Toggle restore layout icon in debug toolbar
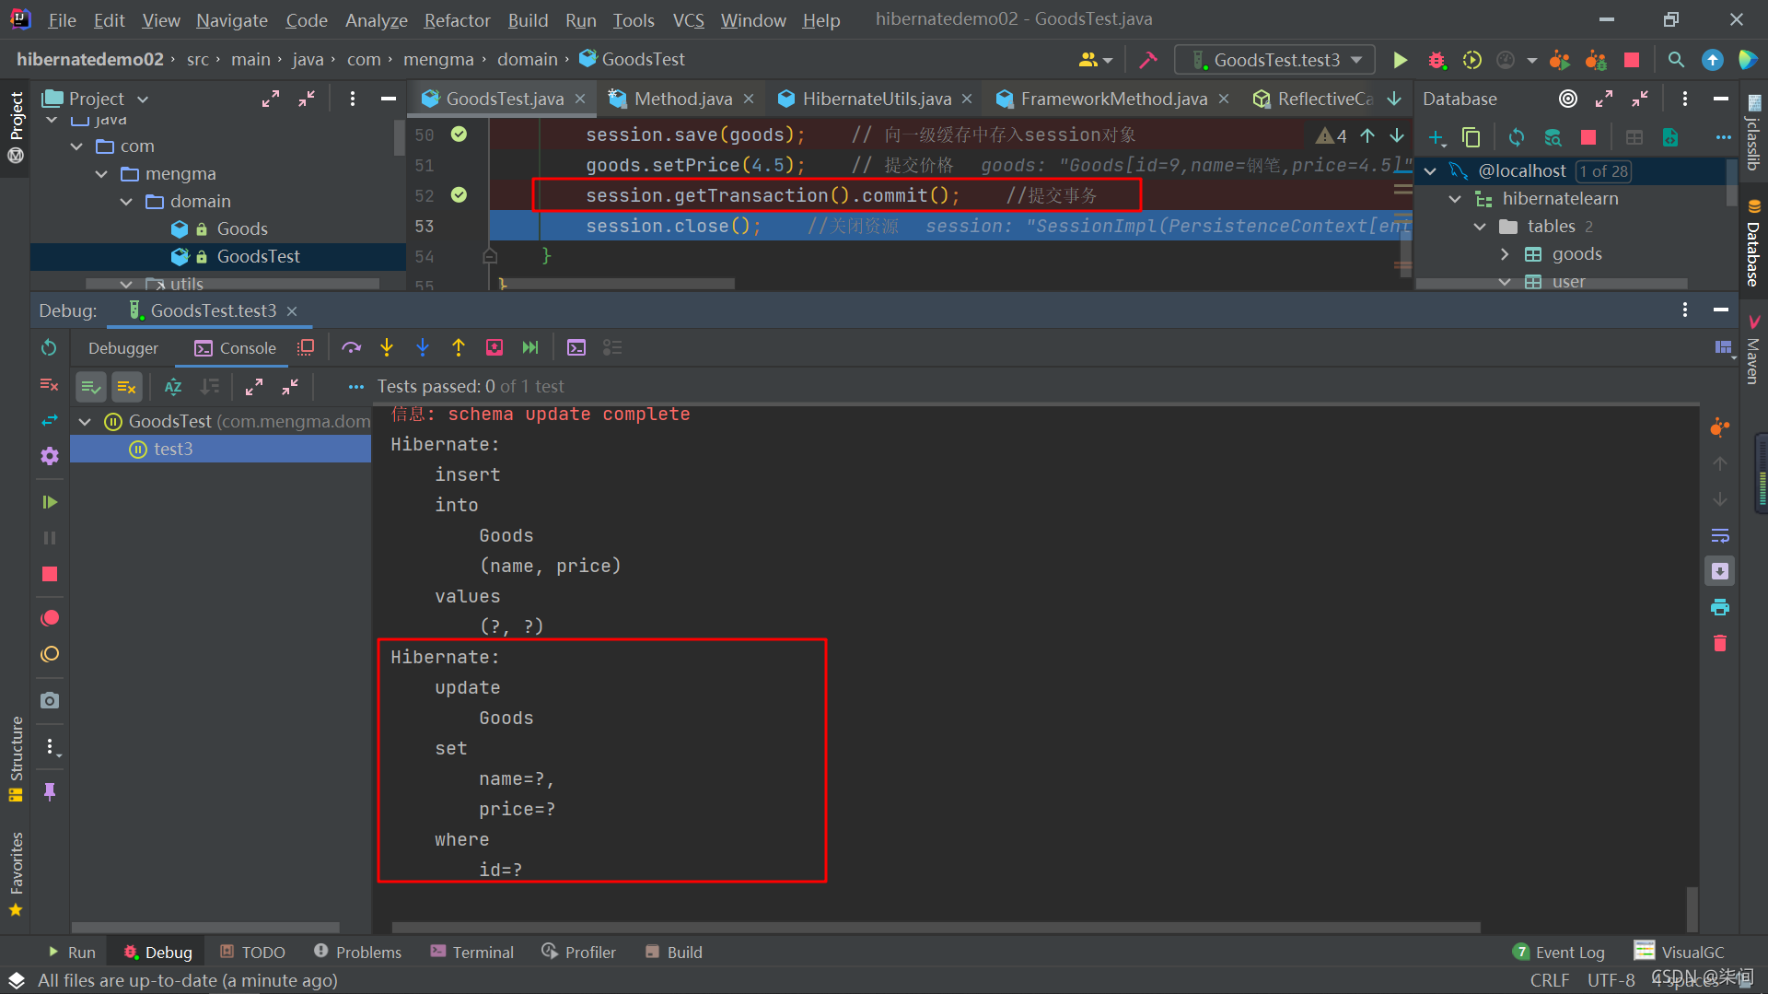The image size is (1768, 994). pyautogui.click(x=1723, y=347)
